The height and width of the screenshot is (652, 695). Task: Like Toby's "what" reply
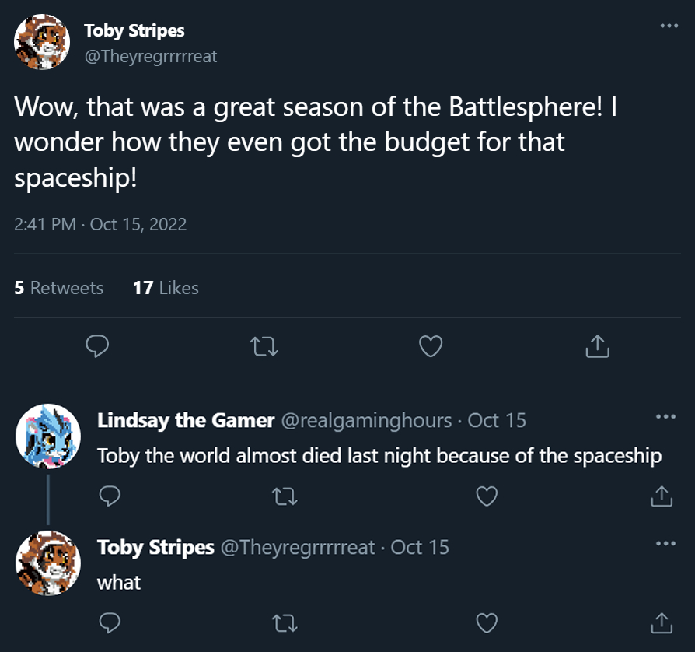(x=487, y=622)
